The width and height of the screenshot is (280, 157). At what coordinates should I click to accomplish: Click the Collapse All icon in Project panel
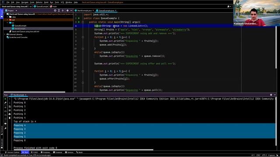tap(63, 10)
